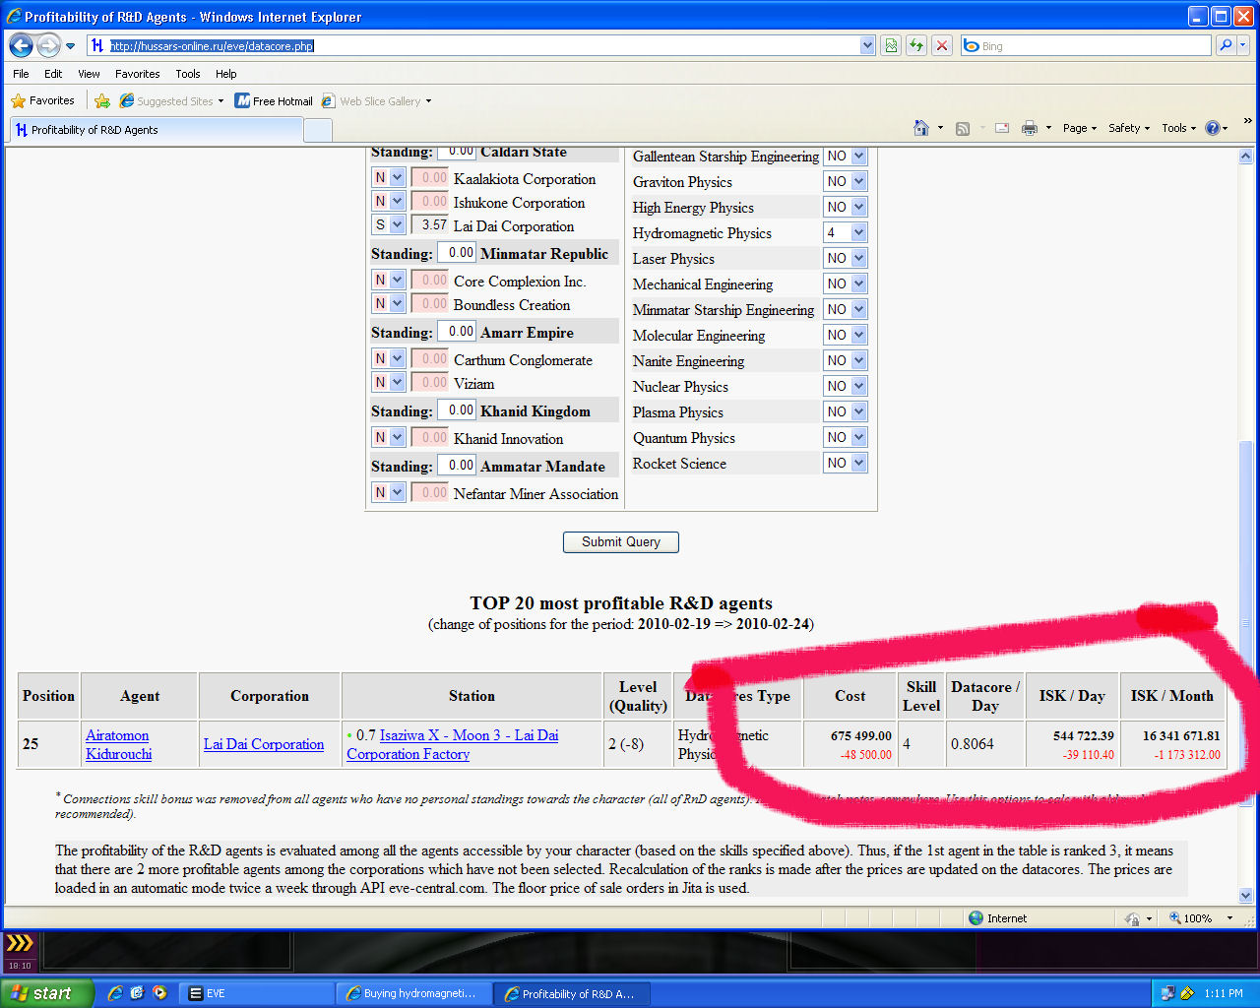The height and width of the screenshot is (1008, 1260).
Task: Click the page scrollbar down arrow
Action: pos(1245,896)
